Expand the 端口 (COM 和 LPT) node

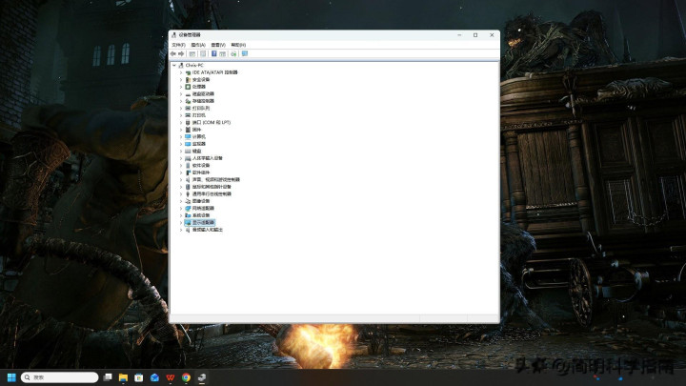(x=180, y=122)
